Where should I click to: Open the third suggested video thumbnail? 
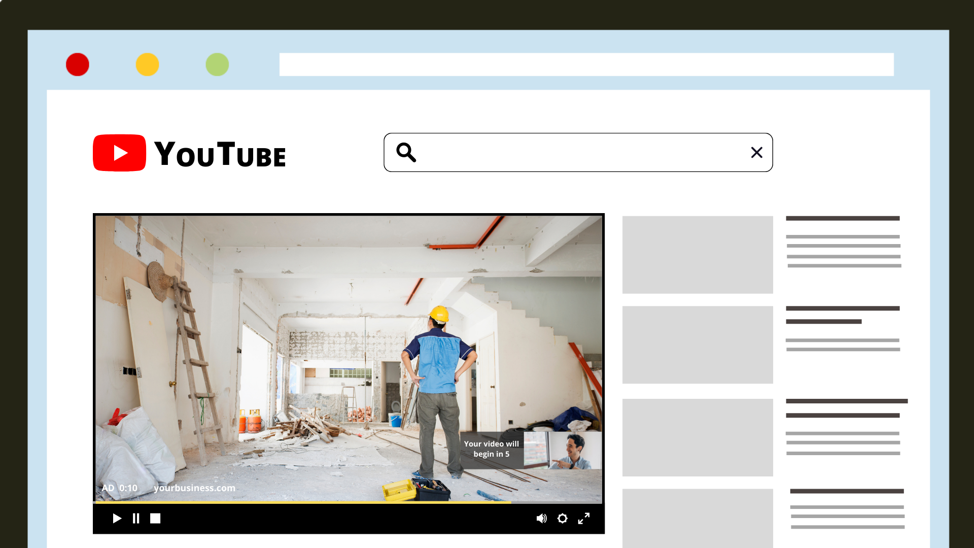pos(698,437)
